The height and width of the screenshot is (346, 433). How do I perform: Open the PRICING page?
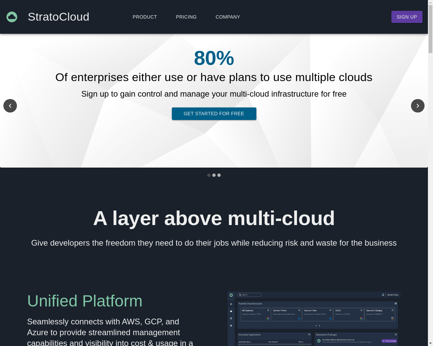point(186,17)
